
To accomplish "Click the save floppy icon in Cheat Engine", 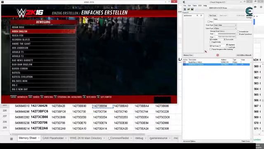I will coord(192,9).
